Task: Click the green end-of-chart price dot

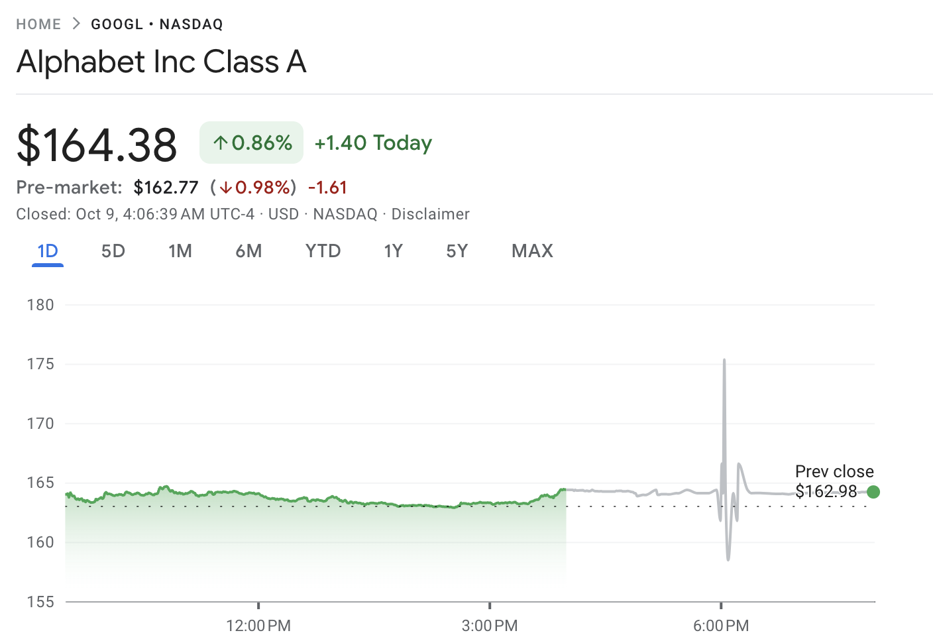Action: [x=873, y=492]
